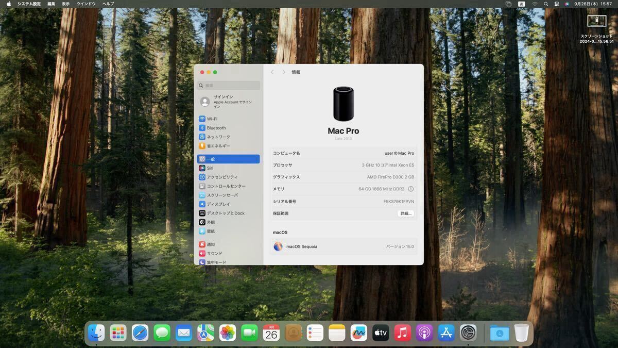Open Bluetooth settings in the sidebar
Screen dimensions: 618x348
228,128
